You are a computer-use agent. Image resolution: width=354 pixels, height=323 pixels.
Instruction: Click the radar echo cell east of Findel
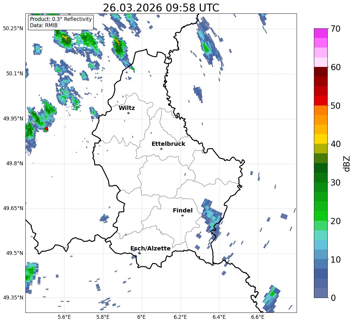click(211, 218)
